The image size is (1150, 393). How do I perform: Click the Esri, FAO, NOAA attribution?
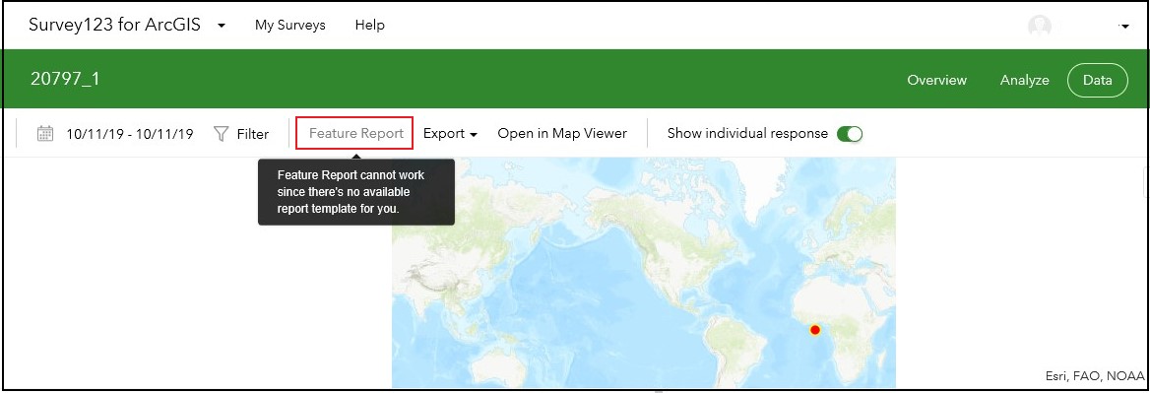pos(1094,376)
